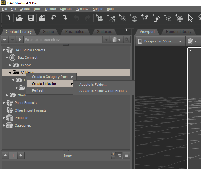Screen dimensions: 201x169
Task: Click into the search text field
Action: pyautogui.click(x=63, y=40)
